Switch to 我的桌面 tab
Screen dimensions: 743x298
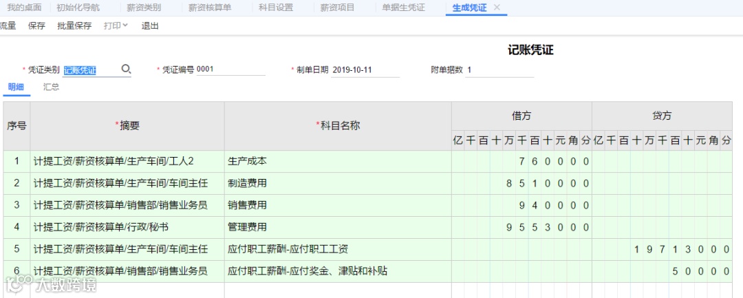coord(24,8)
